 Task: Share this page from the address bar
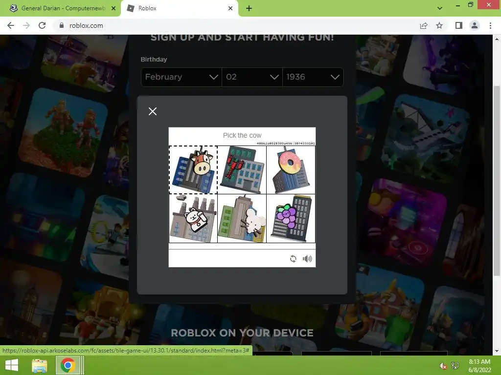(424, 25)
